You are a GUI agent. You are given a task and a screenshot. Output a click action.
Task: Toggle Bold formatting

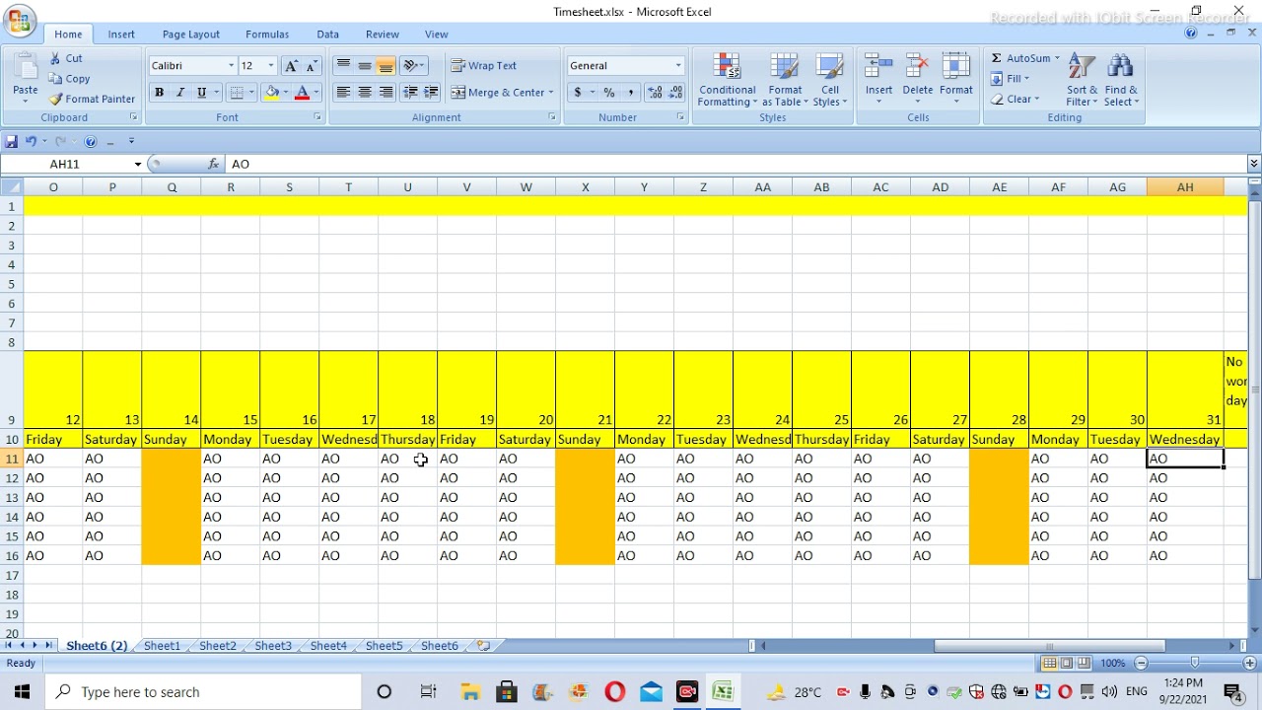point(159,93)
